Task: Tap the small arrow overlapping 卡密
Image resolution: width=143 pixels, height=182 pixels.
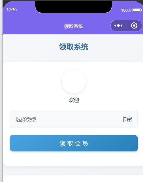Action: [x=130, y=119]
